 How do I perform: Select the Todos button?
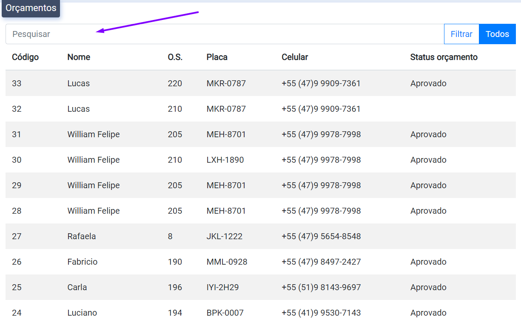click(497, 34)
